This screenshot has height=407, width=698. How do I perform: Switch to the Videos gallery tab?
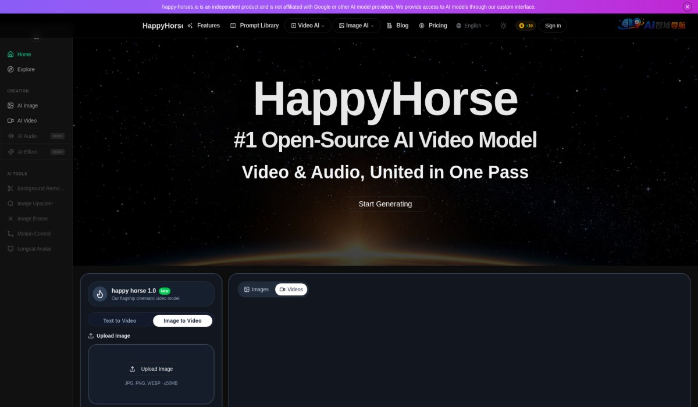291,290
